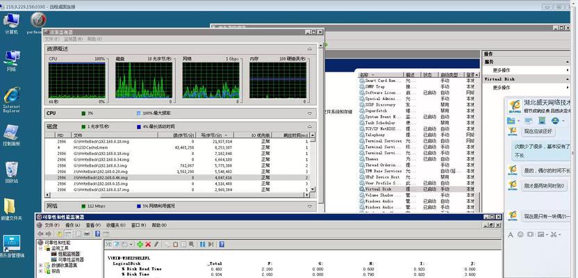Collapse the 监视工具 tree node

point(40,248)
